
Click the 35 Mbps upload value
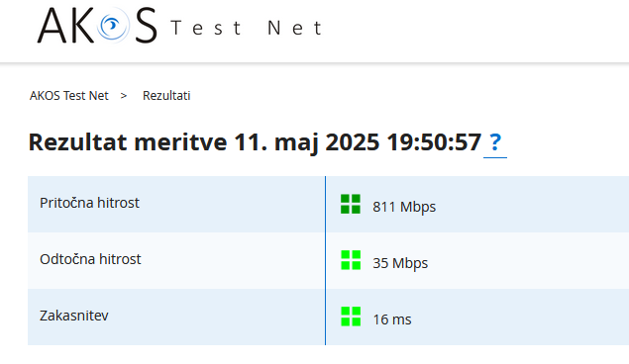[400, 263]
